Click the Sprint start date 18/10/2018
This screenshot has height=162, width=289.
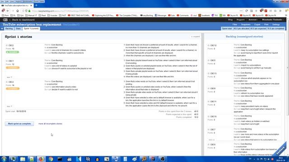click(x=21, y=111)
